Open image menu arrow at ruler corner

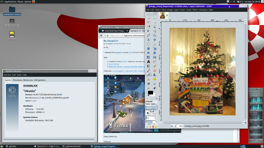(160, 20)
